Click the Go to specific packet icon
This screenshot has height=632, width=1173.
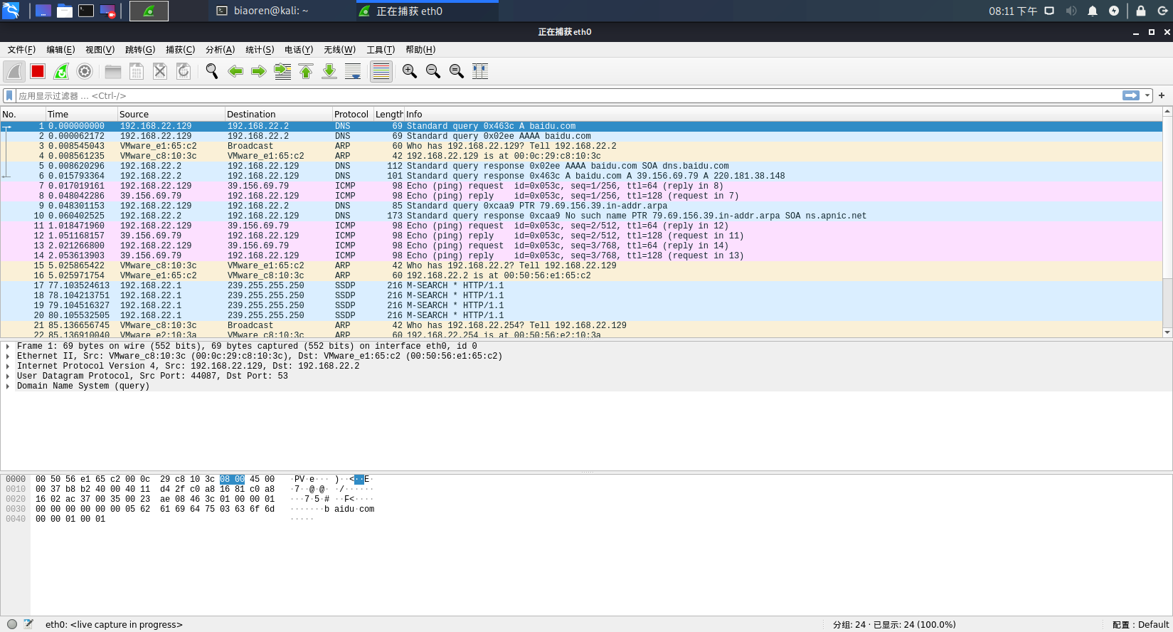pos(282,71)
